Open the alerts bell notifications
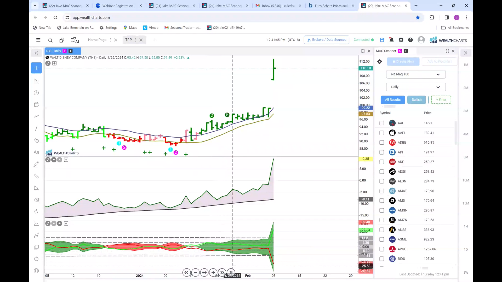Viewport: 502px width, 282px height. tap(391, 40)
